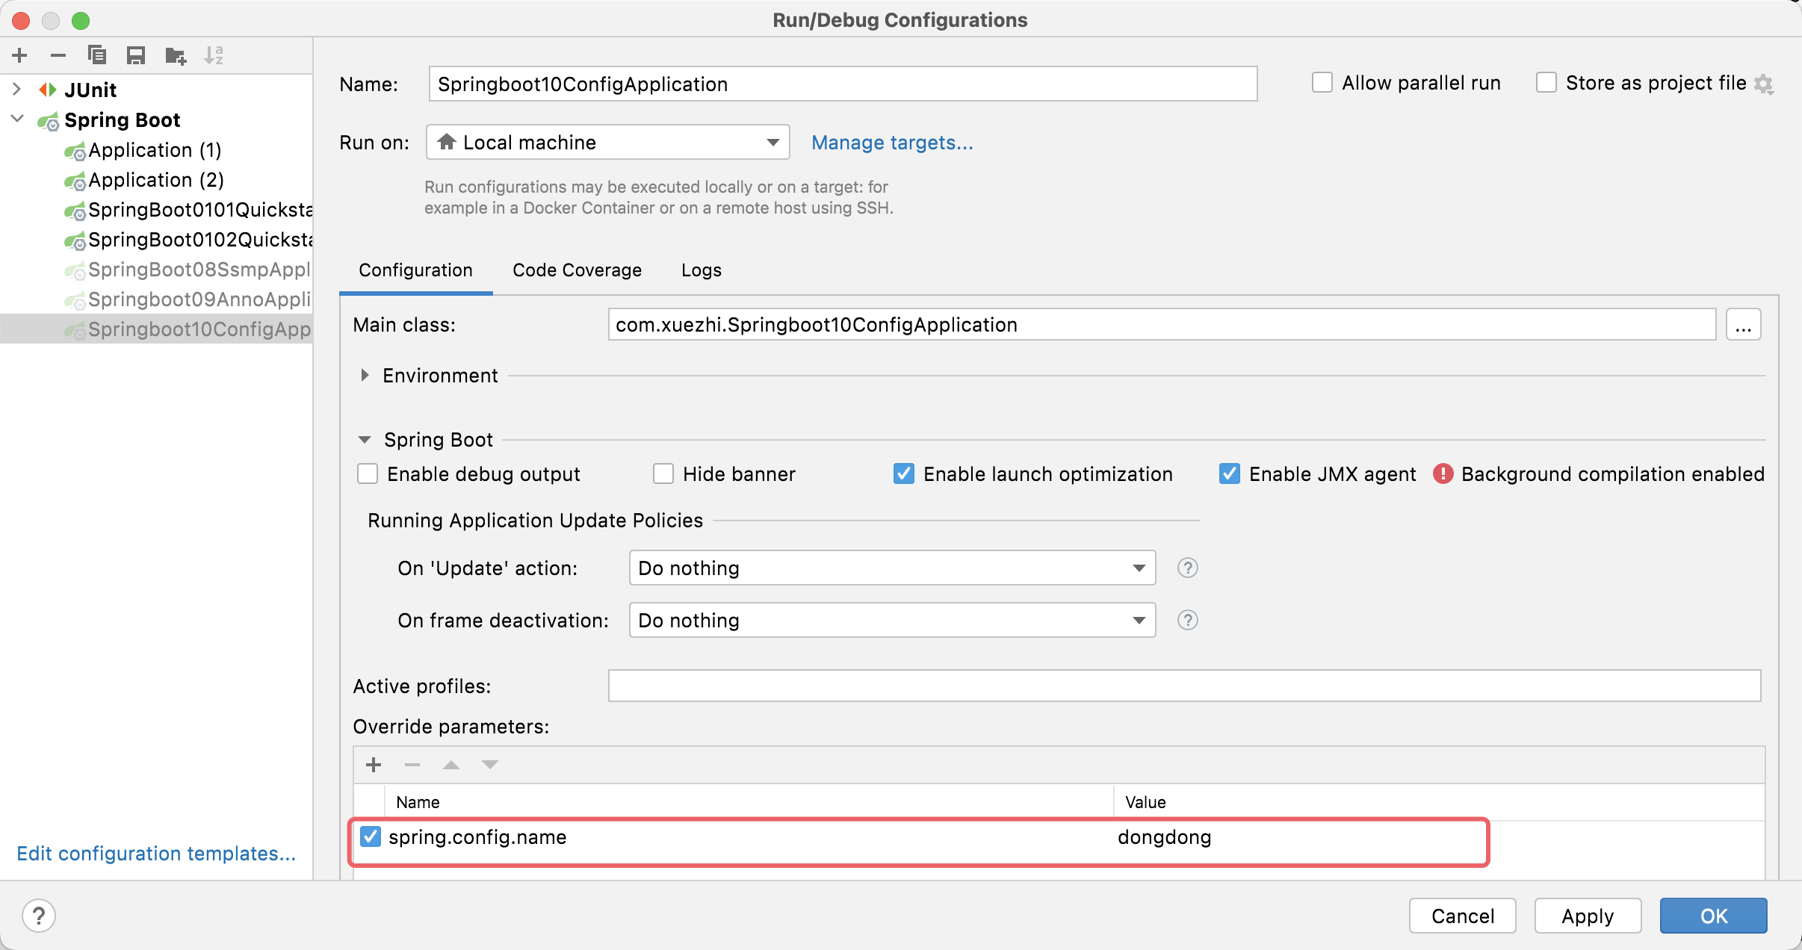Select the dongdong value cell
The image size is (1802, 950).
(1439, 837)
